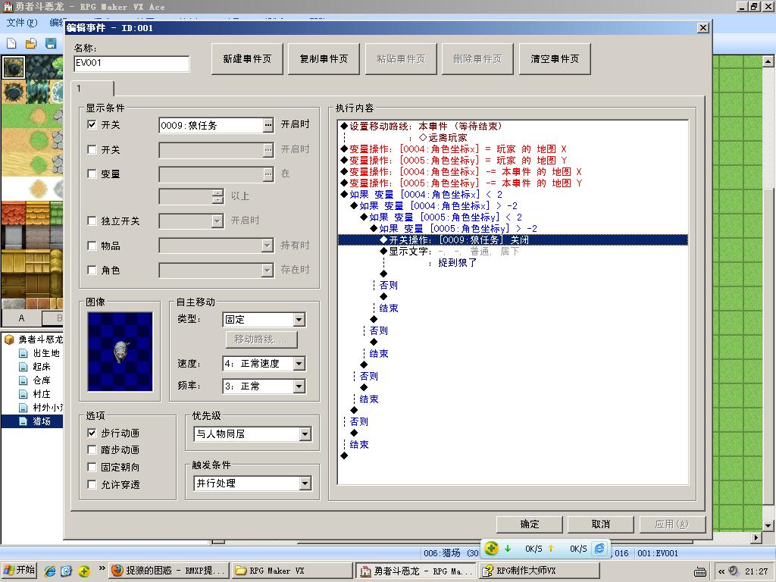Click the 新建事件页 button

pos(247,59)
